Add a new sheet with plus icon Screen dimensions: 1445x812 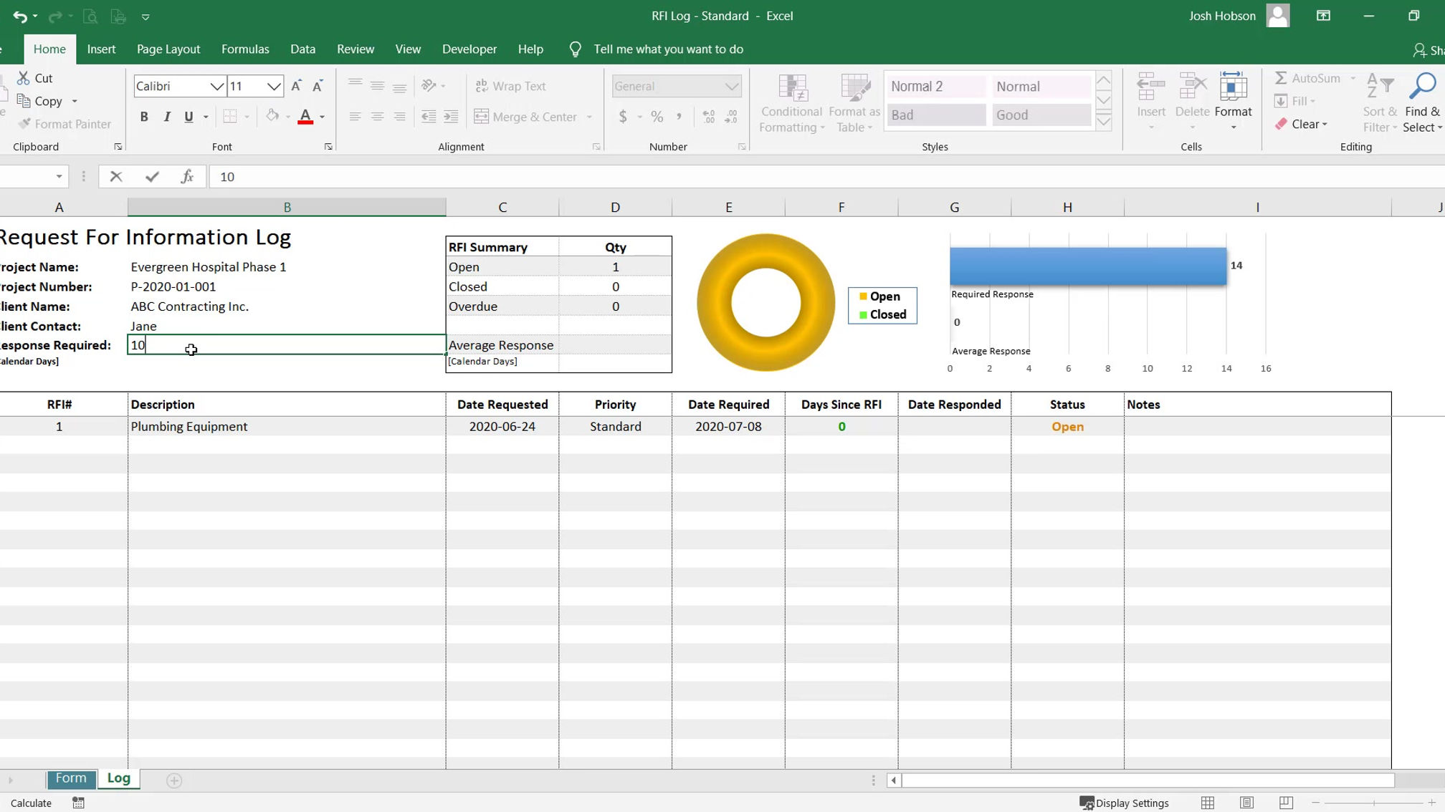pyautogui.click(x=174, y=780)
